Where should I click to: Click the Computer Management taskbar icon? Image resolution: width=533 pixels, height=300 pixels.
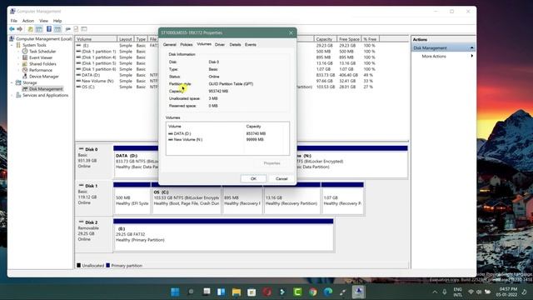tap(359, 292)
